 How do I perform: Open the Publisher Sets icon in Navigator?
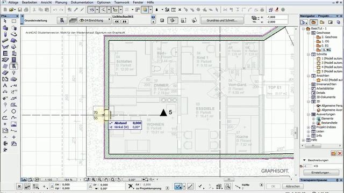[x=339, y=23]
